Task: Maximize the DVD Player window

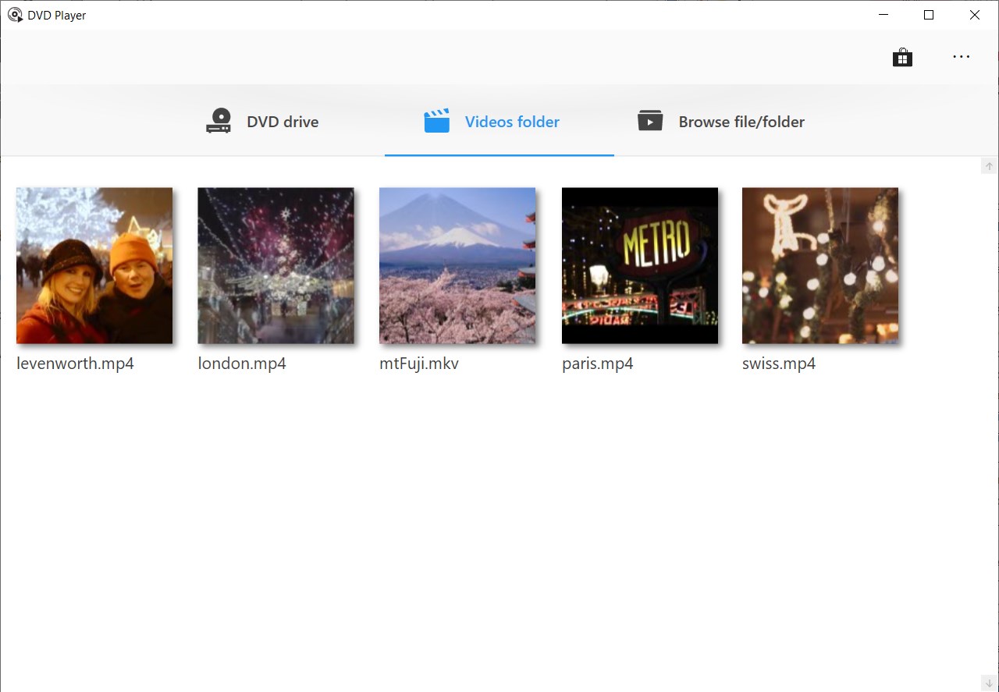Action: (x=928, y=15)
